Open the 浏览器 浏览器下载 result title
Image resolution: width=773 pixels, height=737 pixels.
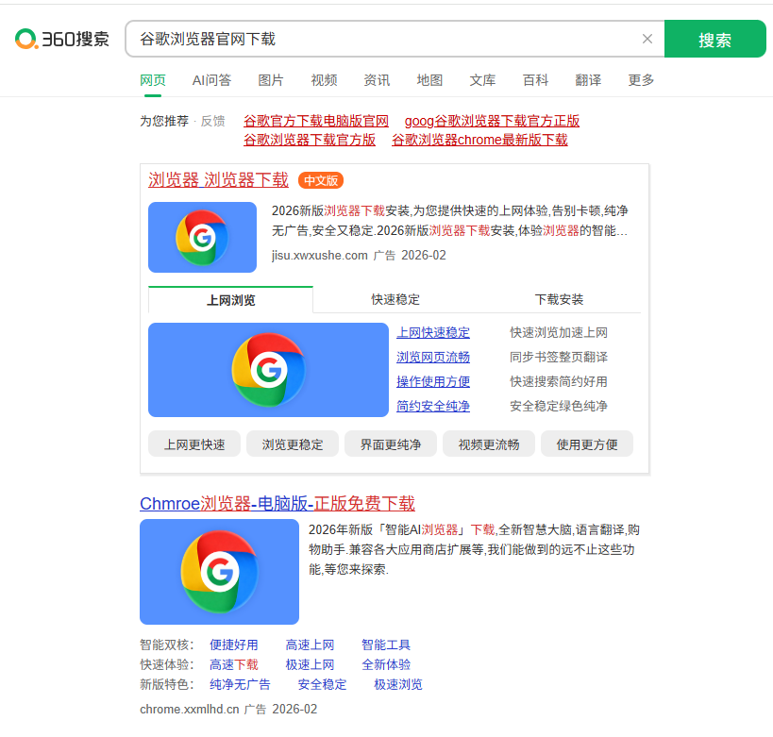click(218, 179)
